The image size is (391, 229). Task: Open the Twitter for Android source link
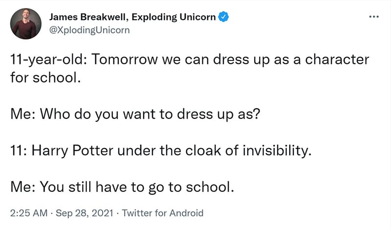[163, 213]
